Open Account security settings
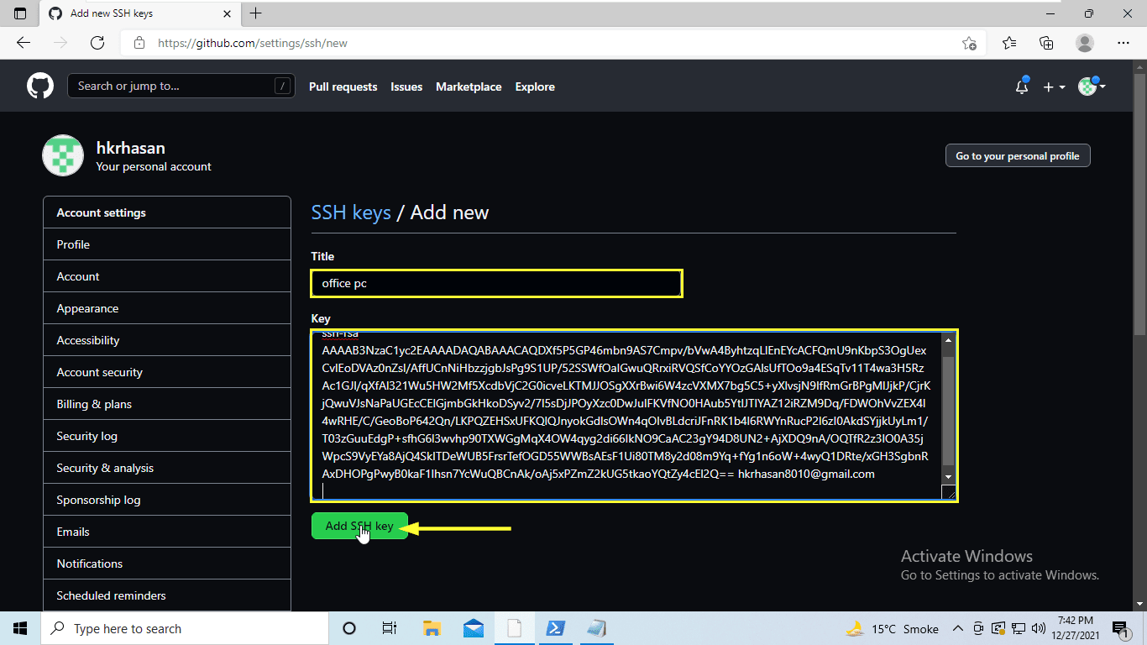The height and width of the screenshot is (645, 1147). pyautogui.click(x=167, y=372)
